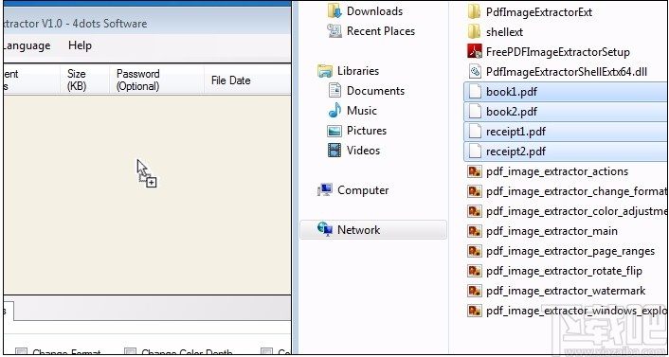Image resolution: width=669 pixels, height=357 pixels.
Task: Click the Network icon in sidebar
Action: 325,229
